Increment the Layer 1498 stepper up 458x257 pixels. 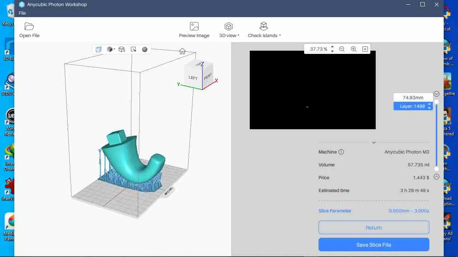click(x=429, y=104)
